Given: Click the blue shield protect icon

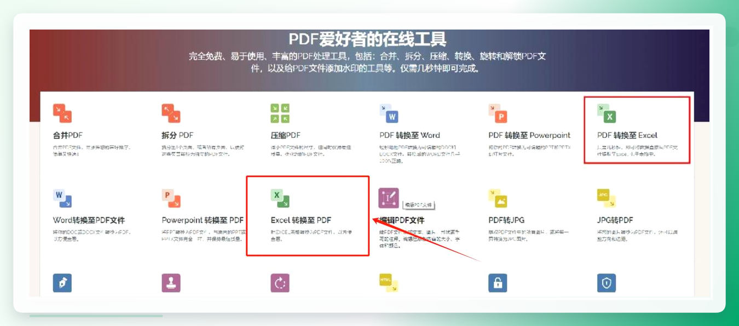Looking at the screenshot, I should pyautogui.click(x=607, y=283).
